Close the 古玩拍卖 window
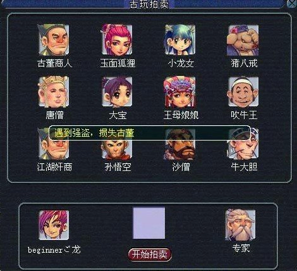Viewport: 297px width, 271px height. point(293,4)
